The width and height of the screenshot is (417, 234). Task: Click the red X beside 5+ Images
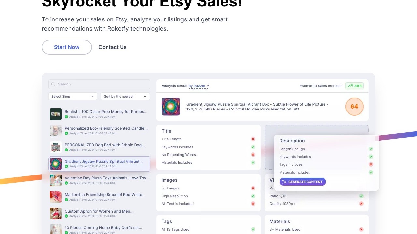click(x=253, y=188)
